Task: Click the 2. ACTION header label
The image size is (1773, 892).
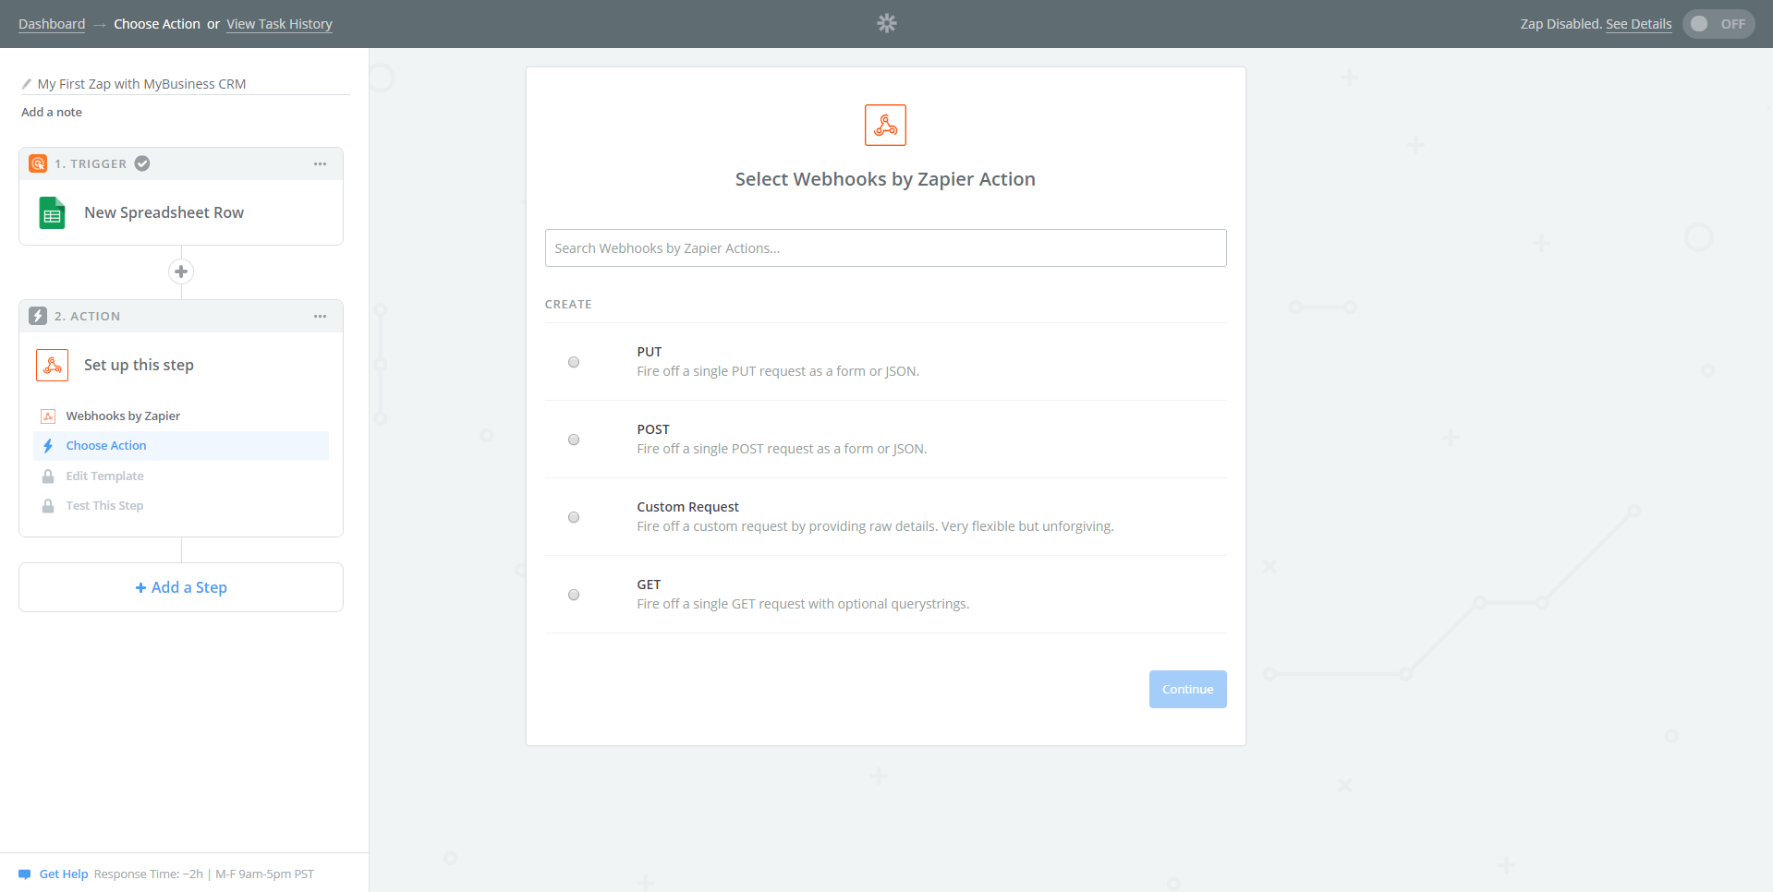Action: tap(87, 316)
